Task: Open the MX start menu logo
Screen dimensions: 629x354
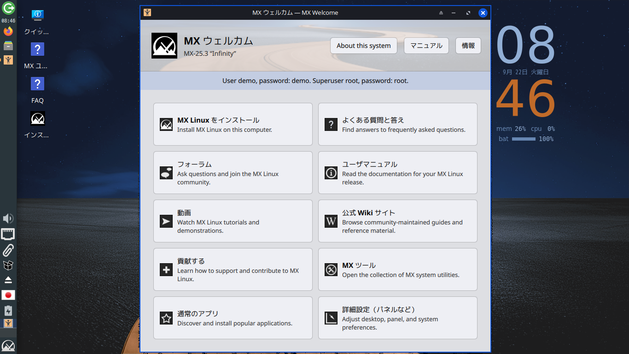Action: [8, 346]
